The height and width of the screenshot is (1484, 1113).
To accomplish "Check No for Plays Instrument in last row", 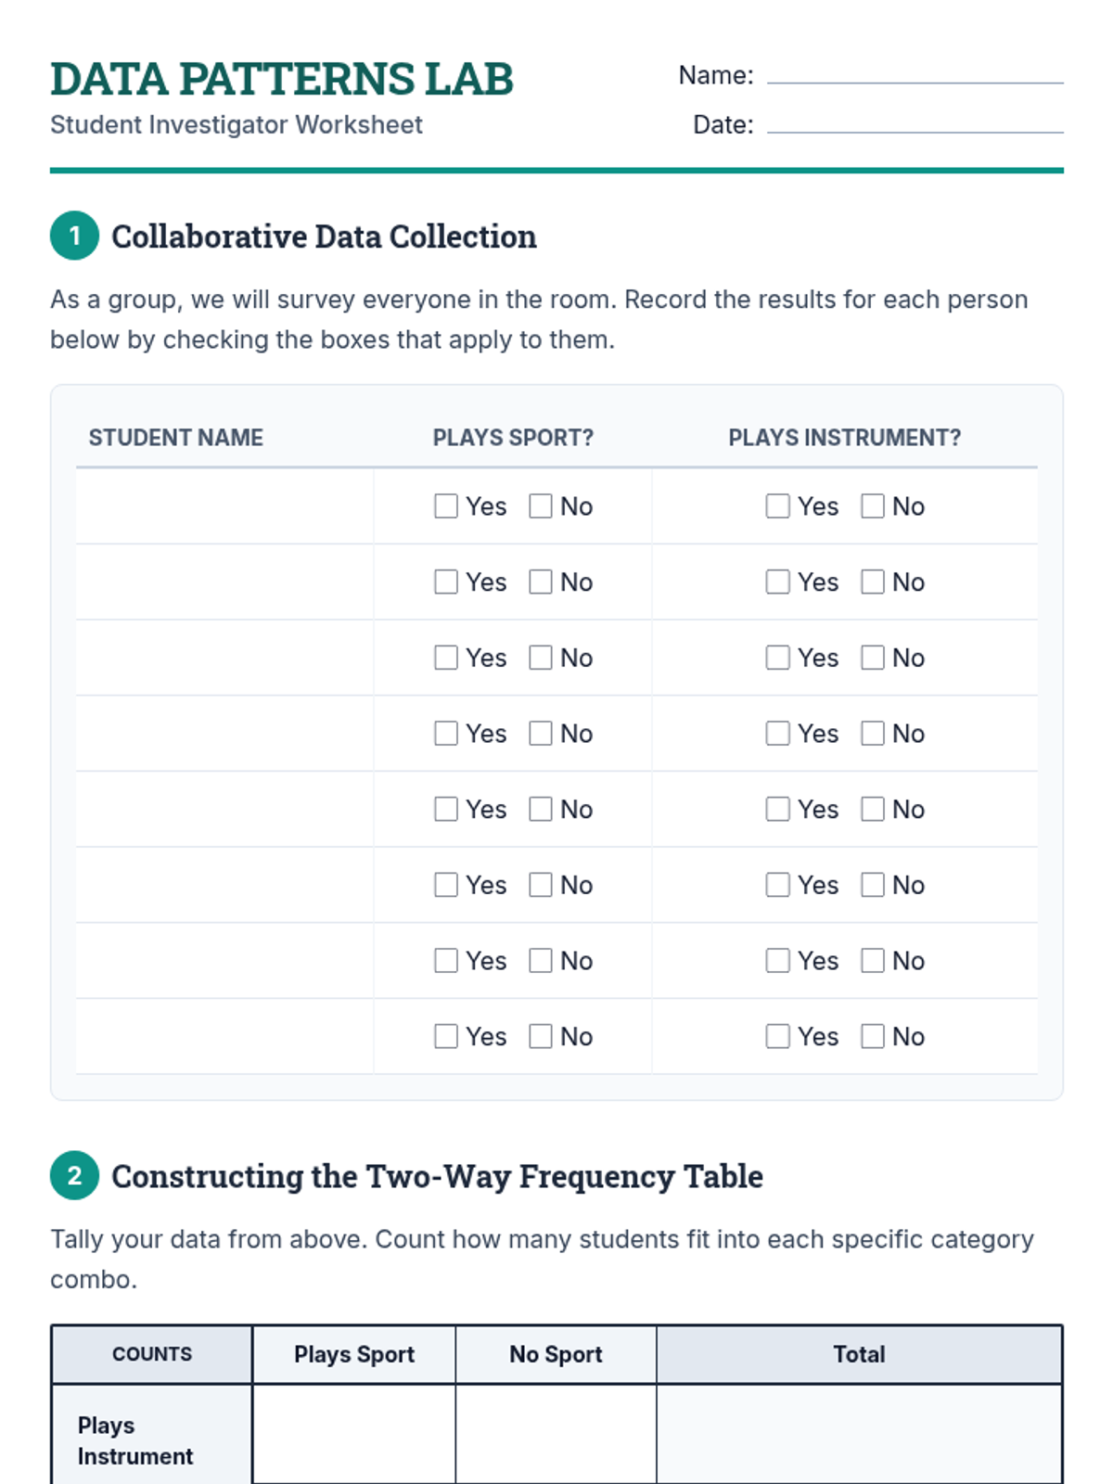I will (873, 1036).
